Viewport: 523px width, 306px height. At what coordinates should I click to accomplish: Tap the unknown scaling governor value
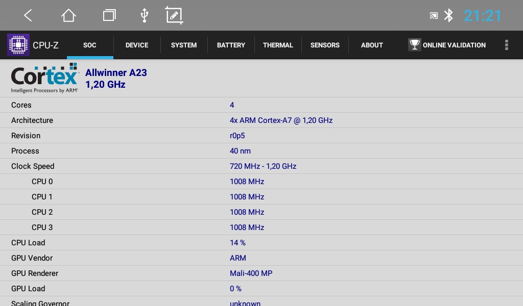point(245,303)
